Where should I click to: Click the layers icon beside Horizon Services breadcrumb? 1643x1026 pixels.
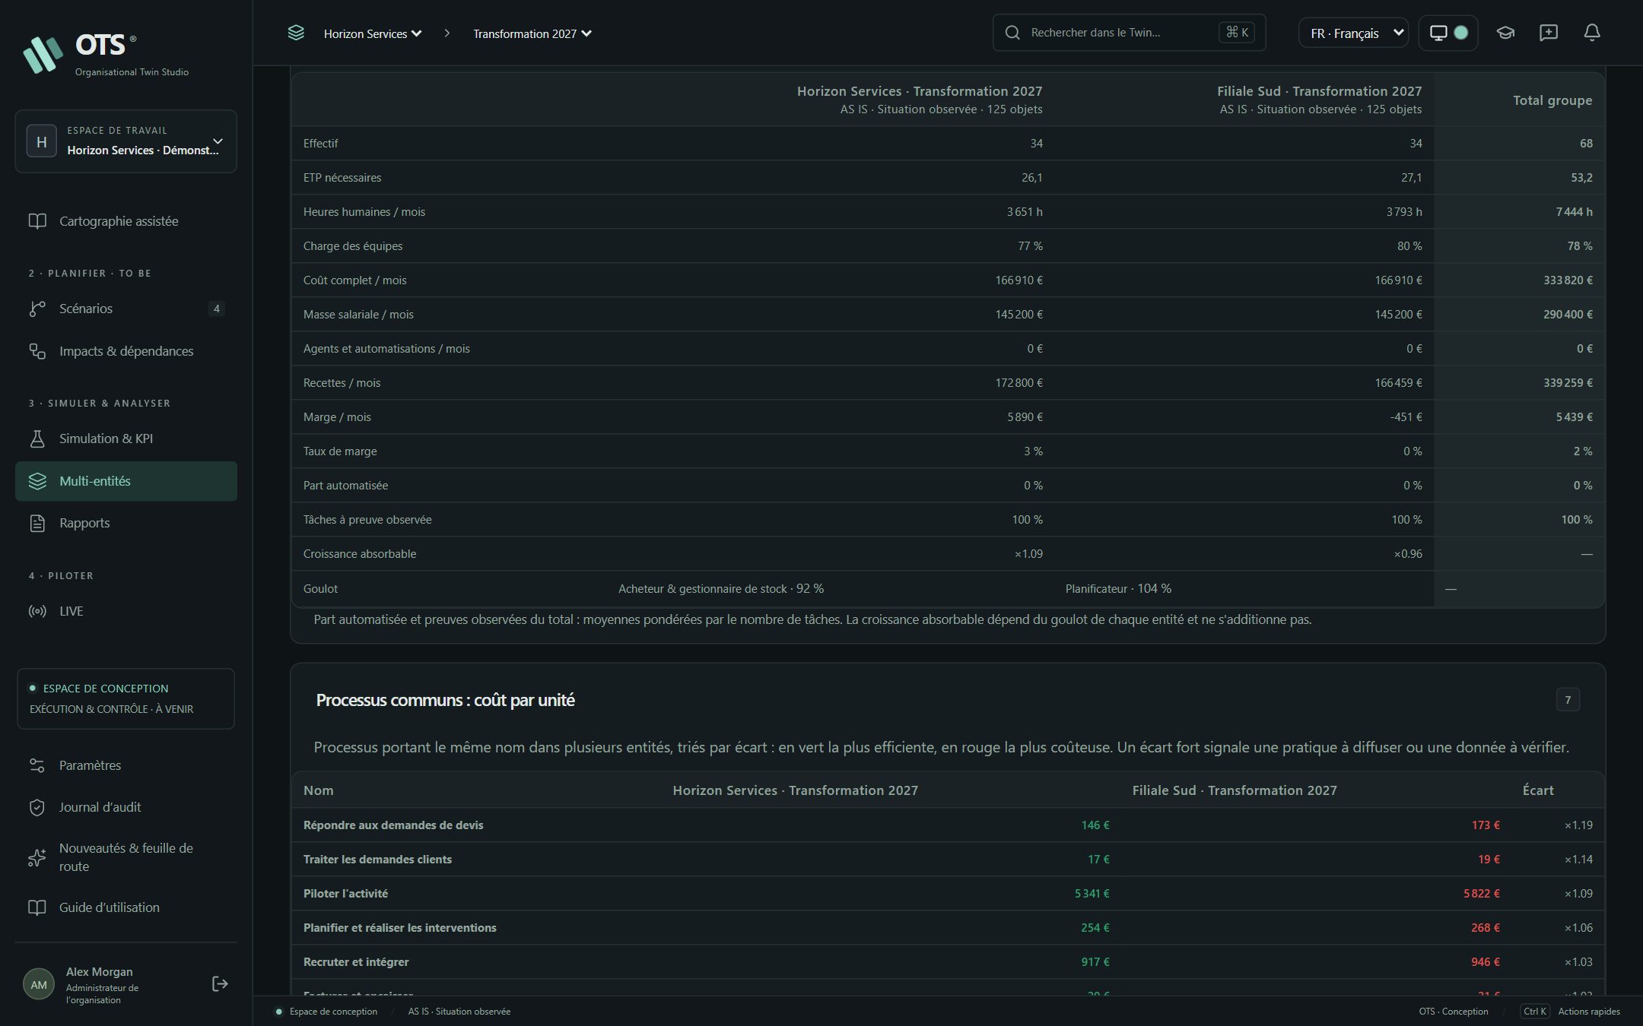[296, 33]
